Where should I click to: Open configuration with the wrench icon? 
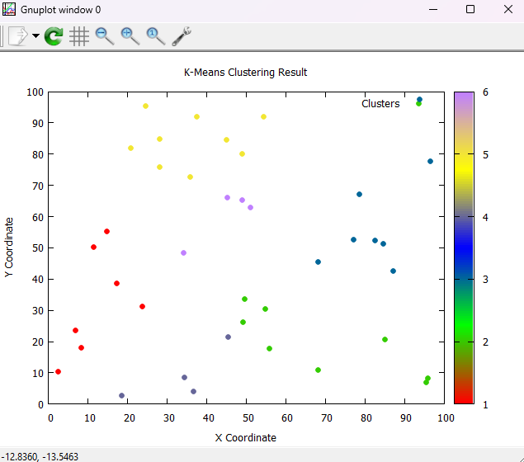pyautogui.click(x=182, y=35)
